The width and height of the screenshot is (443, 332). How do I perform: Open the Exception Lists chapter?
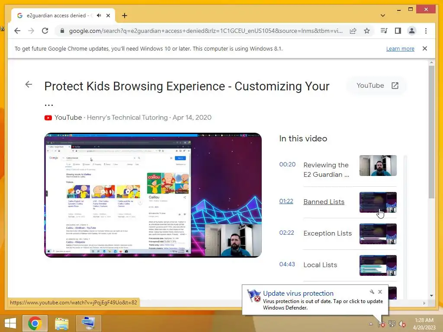(327, 233)
